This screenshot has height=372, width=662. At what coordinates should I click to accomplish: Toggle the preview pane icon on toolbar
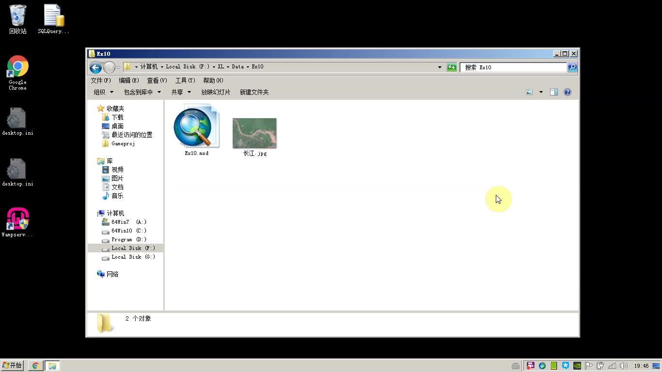click(x=553, y=92)
